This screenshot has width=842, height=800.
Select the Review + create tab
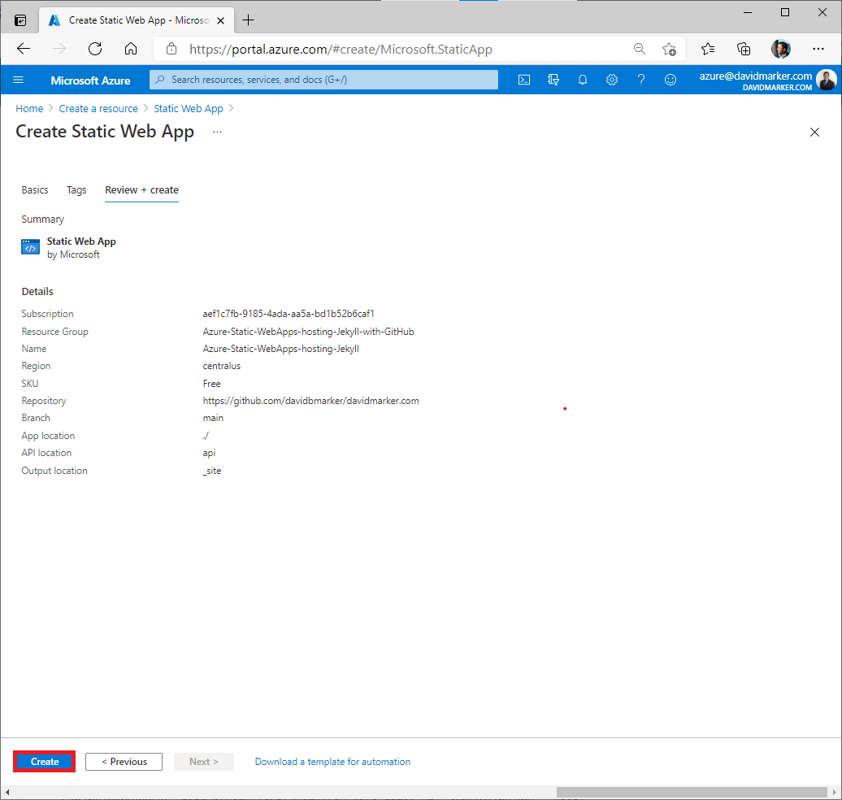(x=141, y=190)
